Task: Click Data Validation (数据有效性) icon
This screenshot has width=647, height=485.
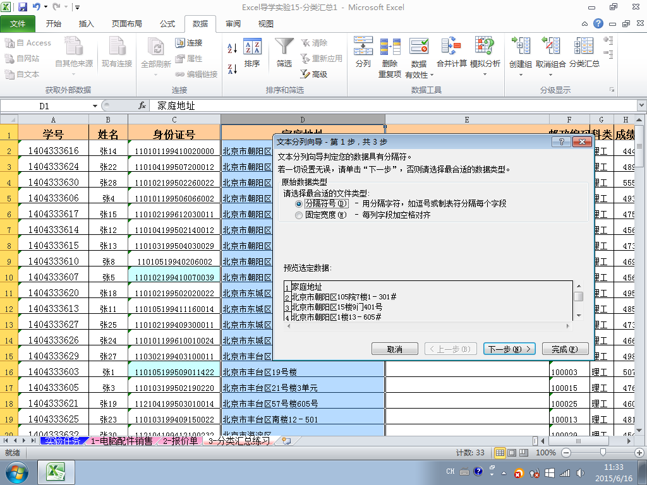Action: (x=419, y=46)
